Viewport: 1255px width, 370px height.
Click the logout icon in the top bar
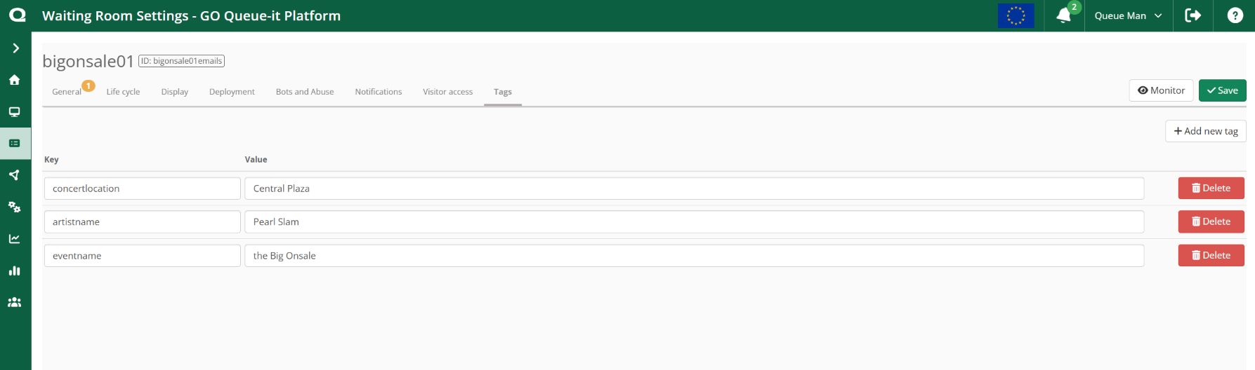point(1192,15)
